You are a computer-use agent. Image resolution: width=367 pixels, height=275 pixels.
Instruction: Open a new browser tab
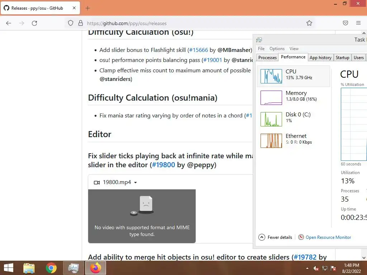[x=87, y=8]
